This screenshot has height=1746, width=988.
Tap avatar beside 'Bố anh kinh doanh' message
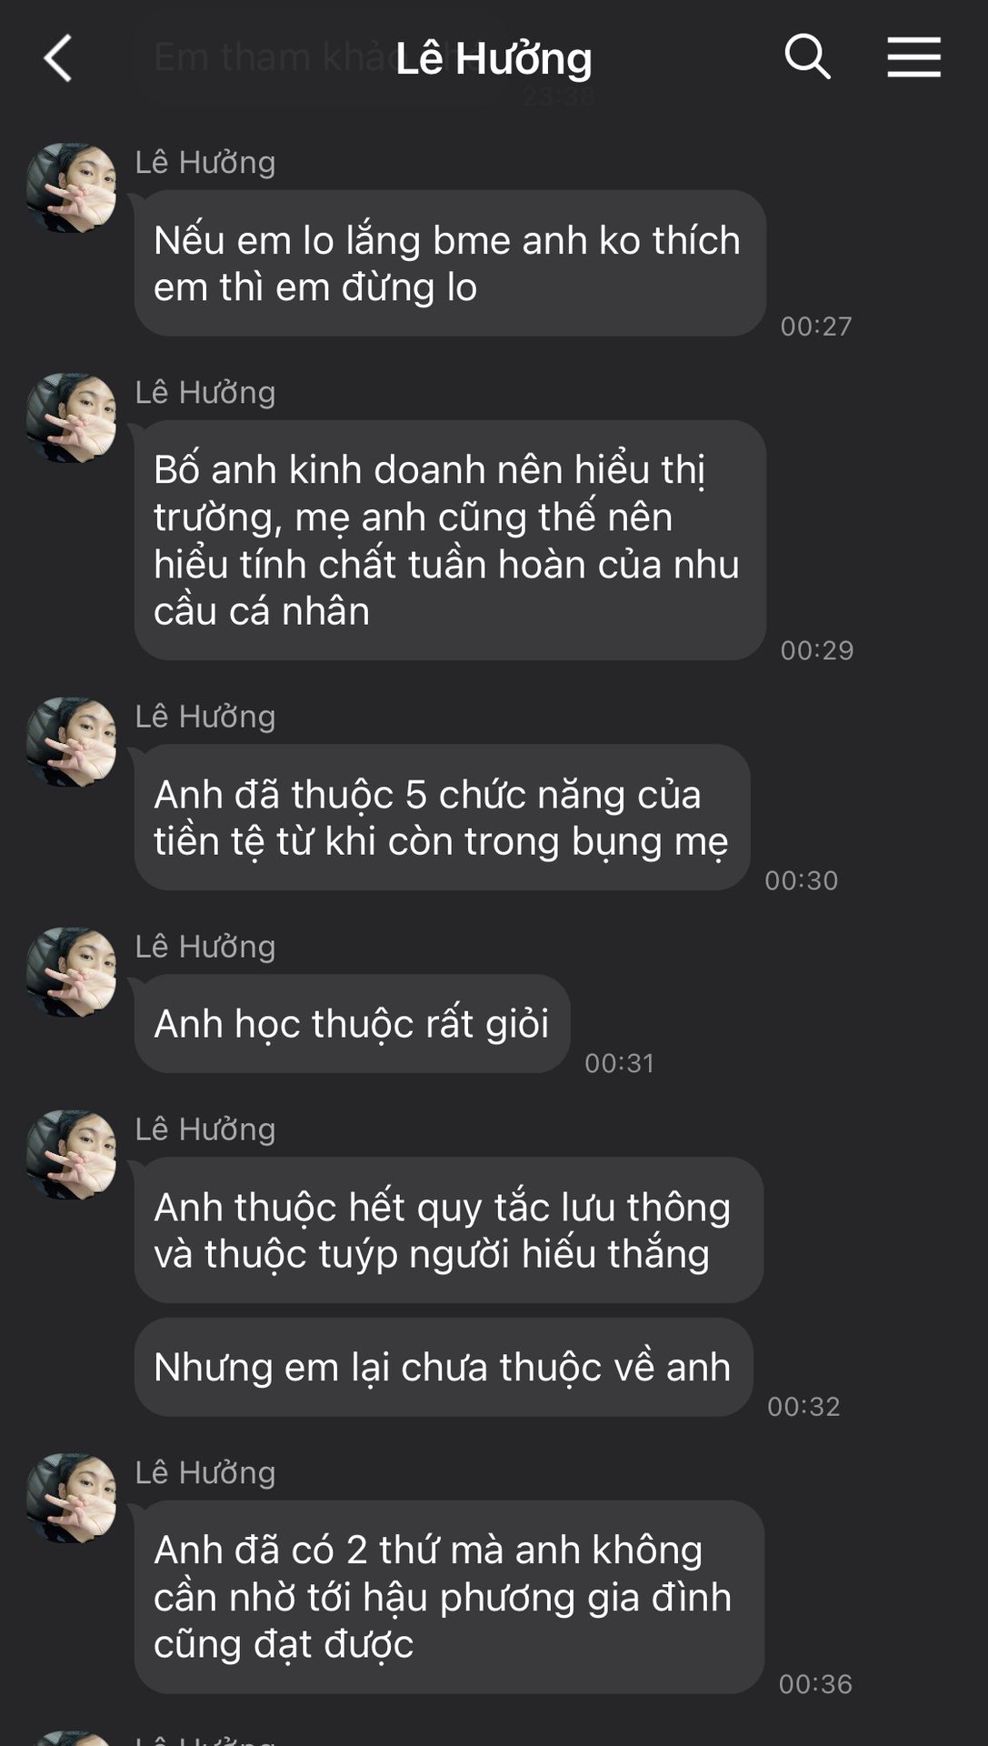click(71, 417)
